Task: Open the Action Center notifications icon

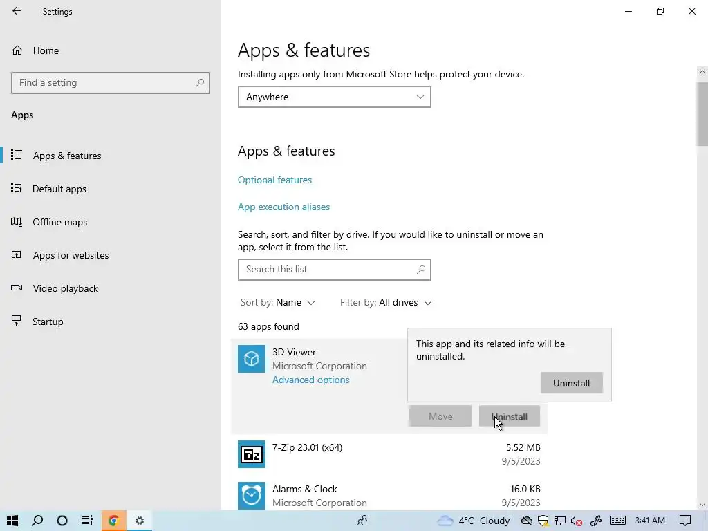Action: coord(685,521)
